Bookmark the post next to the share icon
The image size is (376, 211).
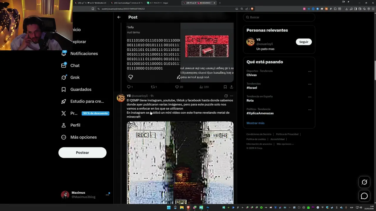(225, 87)
